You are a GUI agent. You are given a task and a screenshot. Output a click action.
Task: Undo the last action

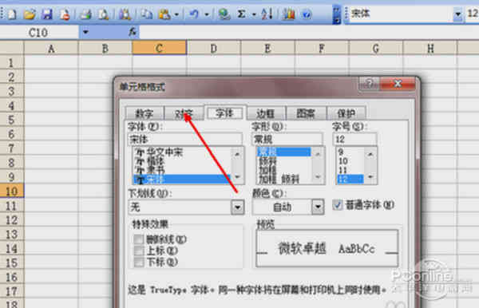(194, 14)
